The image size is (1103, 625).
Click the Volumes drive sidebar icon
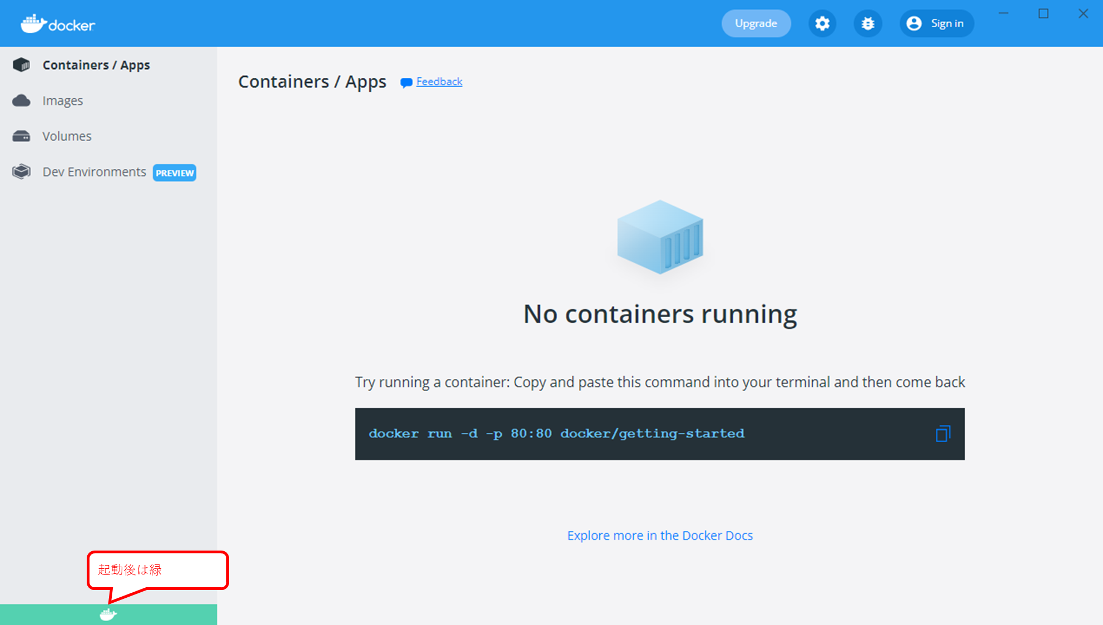click(21, 136)
